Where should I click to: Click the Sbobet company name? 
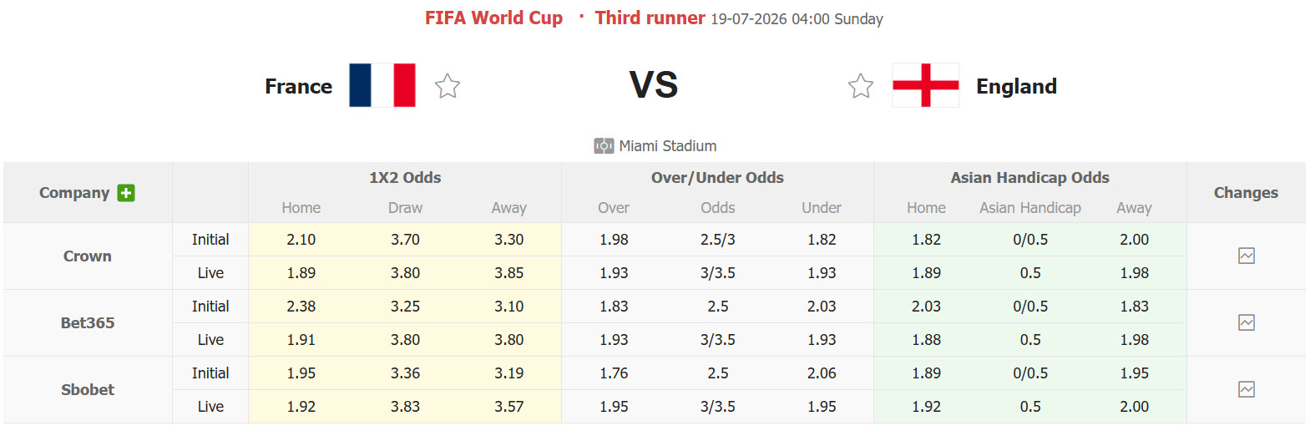pos(88,389)
